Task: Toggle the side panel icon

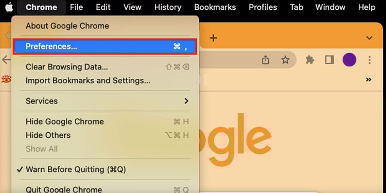Action: click(x=329, y=60)
